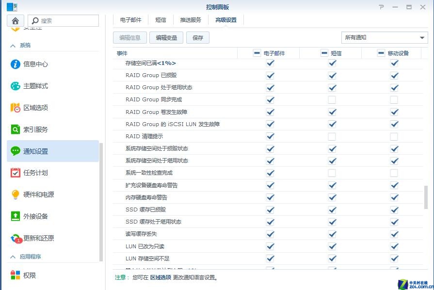The image size is (434, 290).
Task: Uncheck 电子邮件 for 读写缓存丢失
Action: point(270,234)
